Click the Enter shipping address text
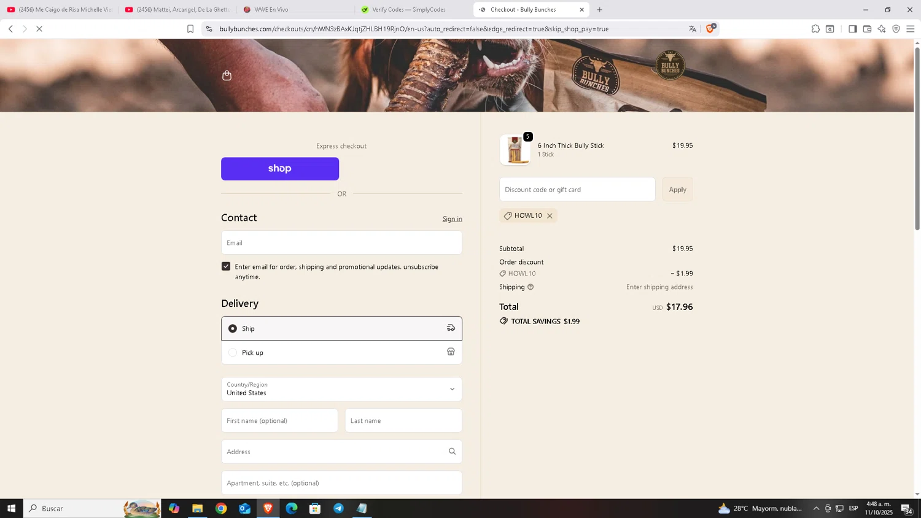The image size is (921, 518). coord(659,287)
